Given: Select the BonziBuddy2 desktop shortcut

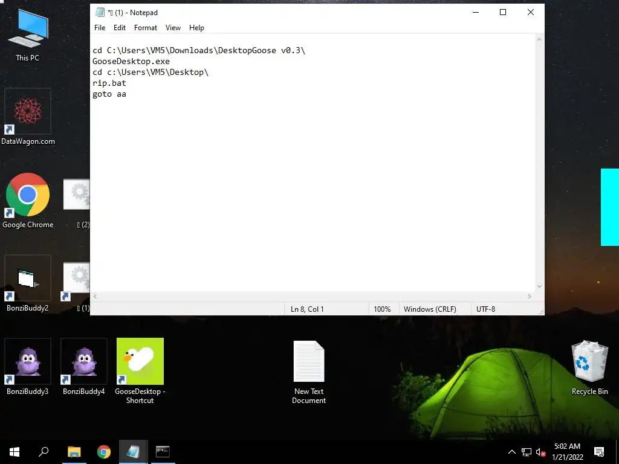Looking at the screenshot, I should (28, 283).
